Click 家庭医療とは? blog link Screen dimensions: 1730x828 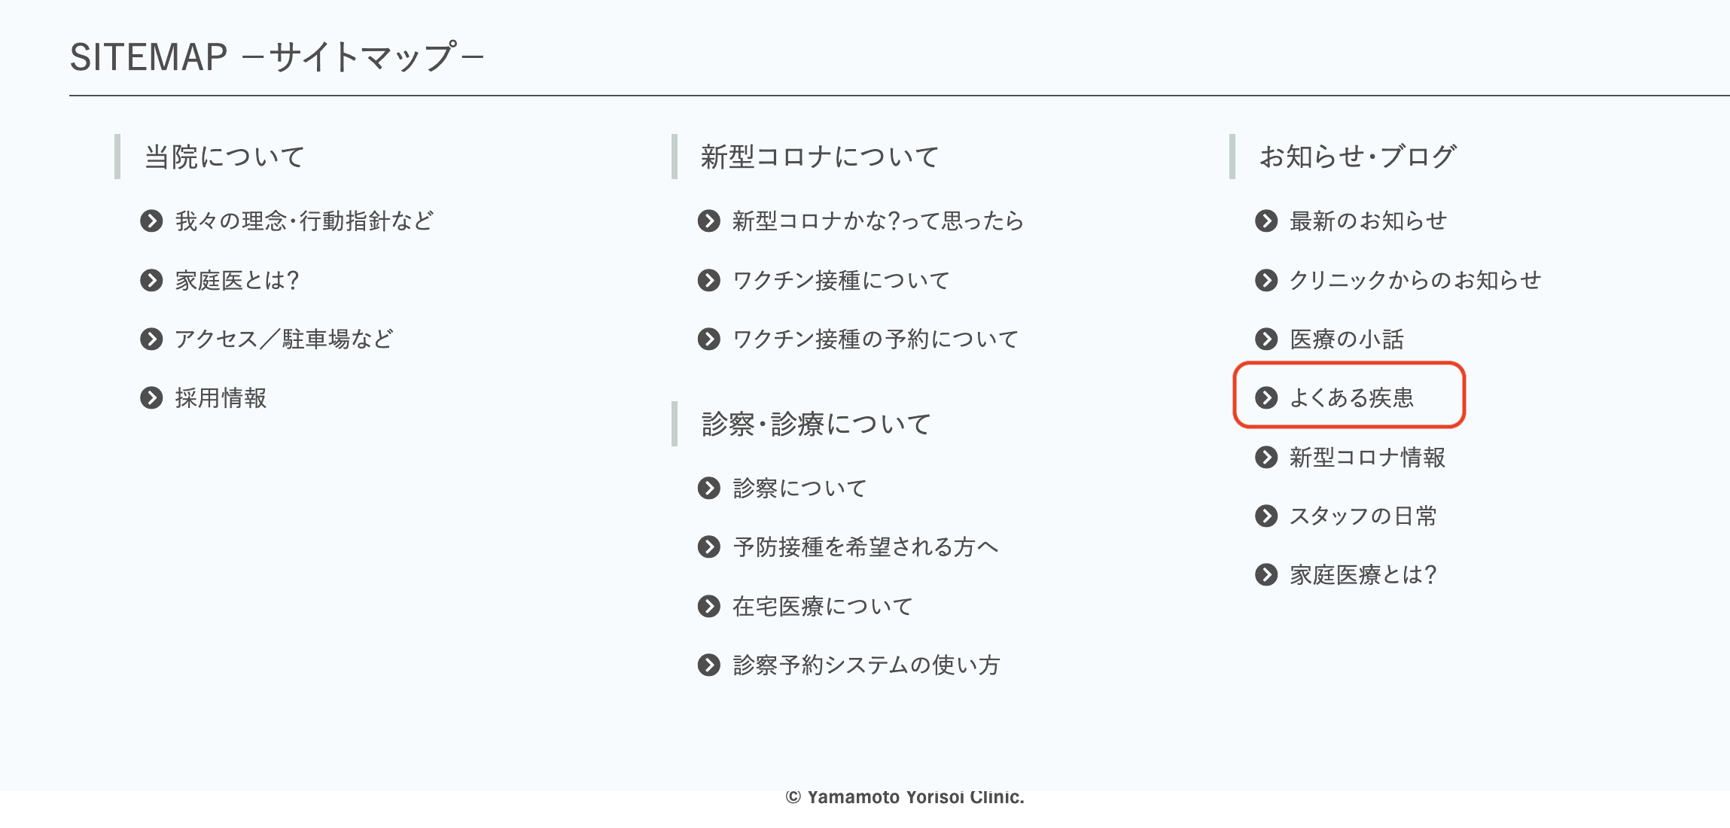click(x=1363, y=575)
